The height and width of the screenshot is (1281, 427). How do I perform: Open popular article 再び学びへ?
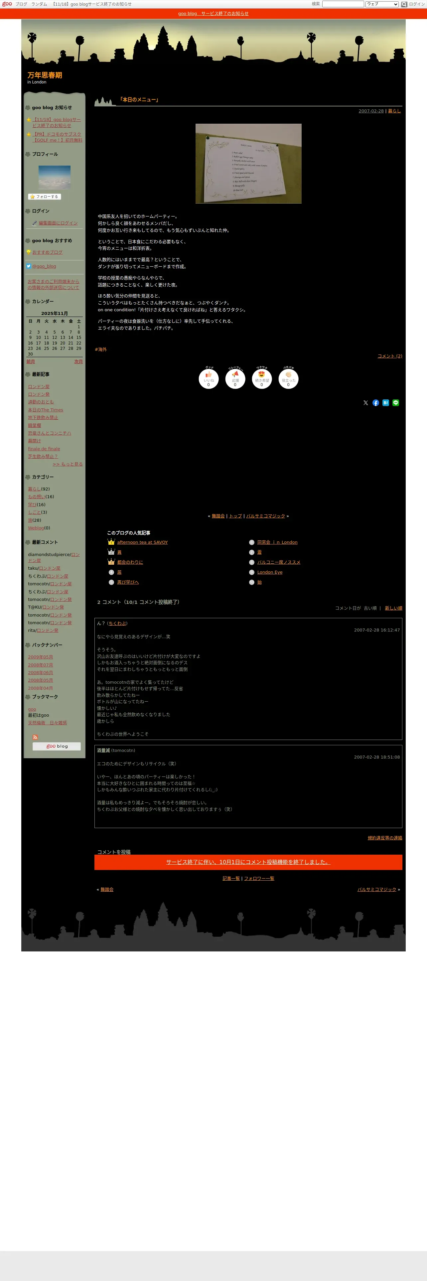click(128, 582)
